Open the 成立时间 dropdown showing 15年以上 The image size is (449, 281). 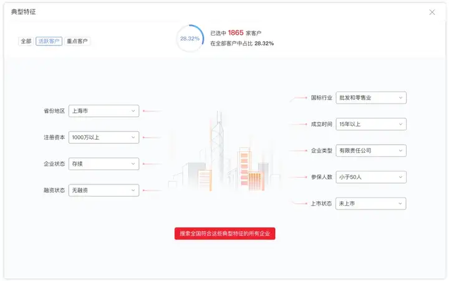pos(371,124)
